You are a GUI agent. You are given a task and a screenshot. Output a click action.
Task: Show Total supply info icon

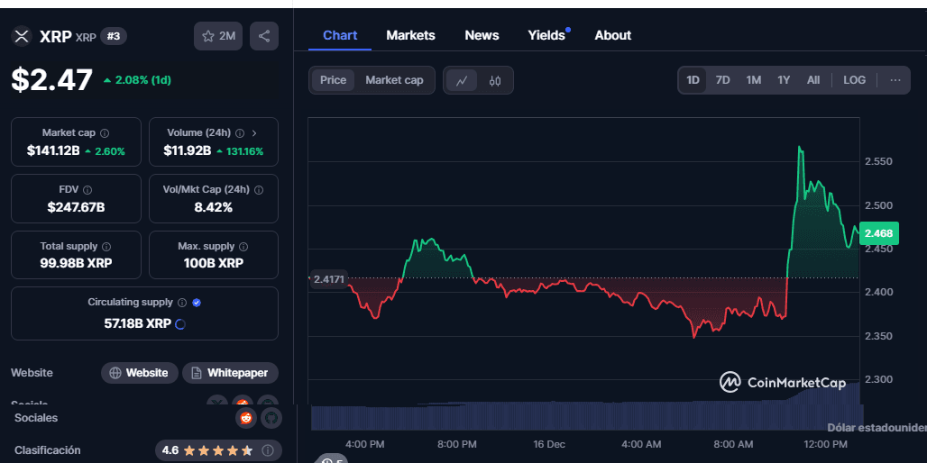[x=106, y=247]
